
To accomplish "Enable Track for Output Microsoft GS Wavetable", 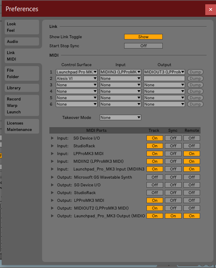I will coord(155,177).
